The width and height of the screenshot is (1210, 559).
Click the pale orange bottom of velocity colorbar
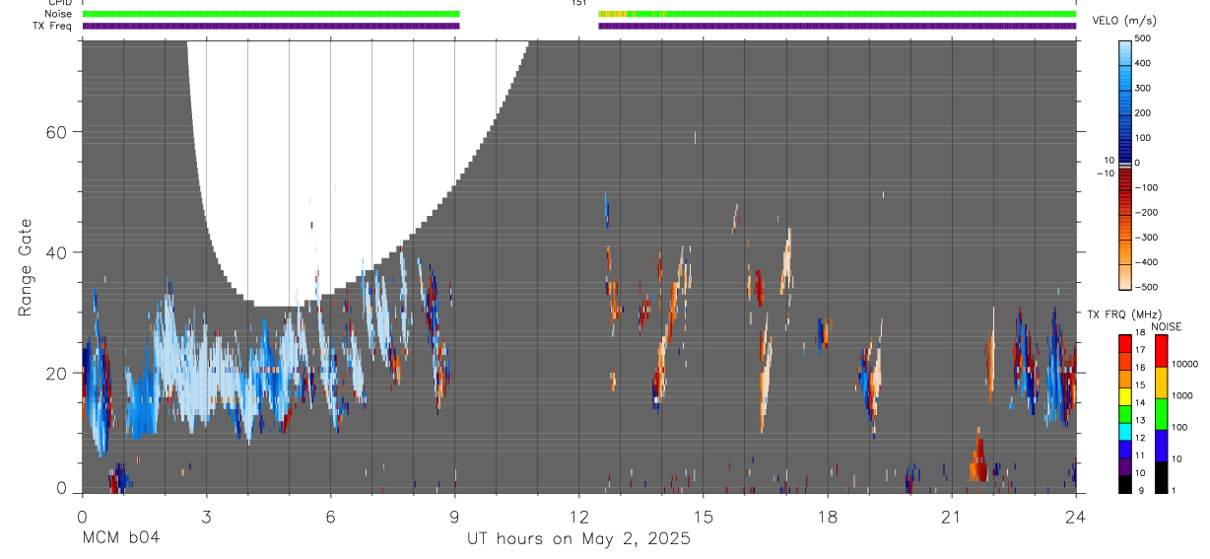coord(1126,276)
